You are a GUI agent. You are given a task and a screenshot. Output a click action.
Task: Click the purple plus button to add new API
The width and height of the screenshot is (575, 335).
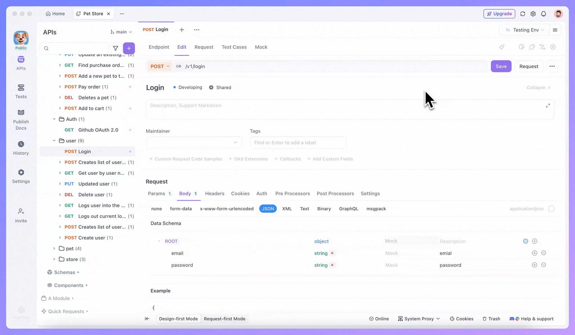[129, 48]
